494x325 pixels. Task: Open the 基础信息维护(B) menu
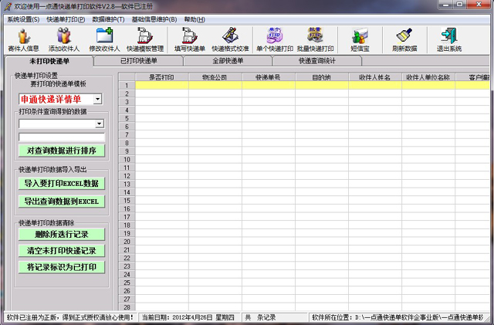point(154,19)
